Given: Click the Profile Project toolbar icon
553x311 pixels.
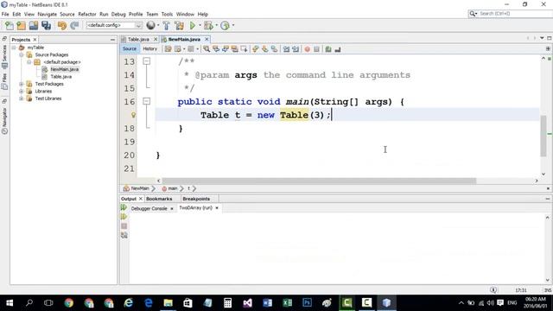Looking at the screenshot, I should click(225, 25).
